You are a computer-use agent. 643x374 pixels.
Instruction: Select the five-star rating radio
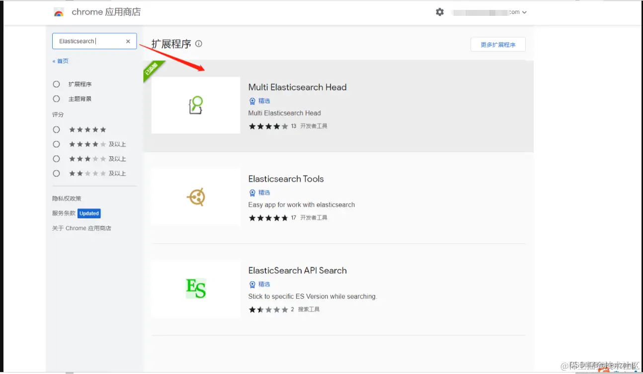click(x=57, y=129)
